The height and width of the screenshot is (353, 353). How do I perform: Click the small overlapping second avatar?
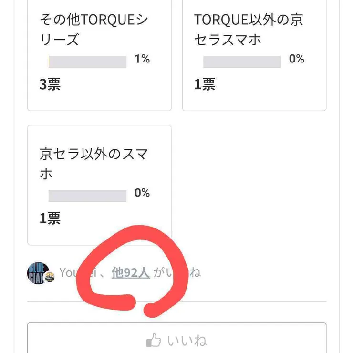point(50,278)
